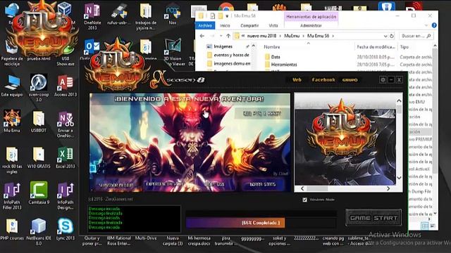Click news panel scroll up arrow
This screenshot has height=253, width=451.
[399, 101]
